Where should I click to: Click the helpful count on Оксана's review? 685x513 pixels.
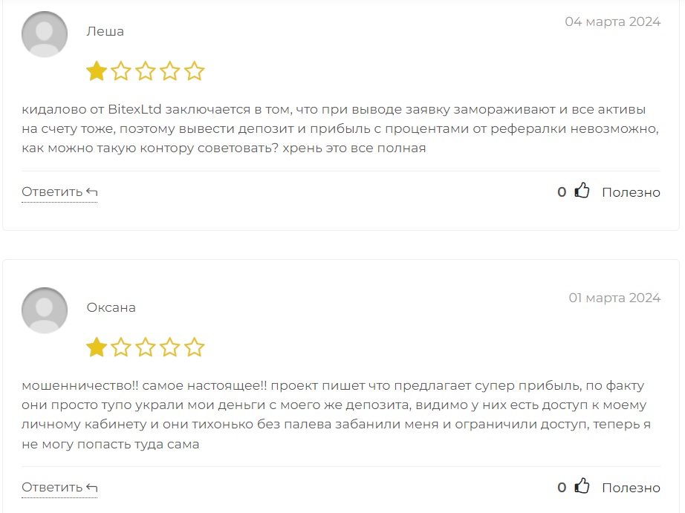(x=562, y=488)
